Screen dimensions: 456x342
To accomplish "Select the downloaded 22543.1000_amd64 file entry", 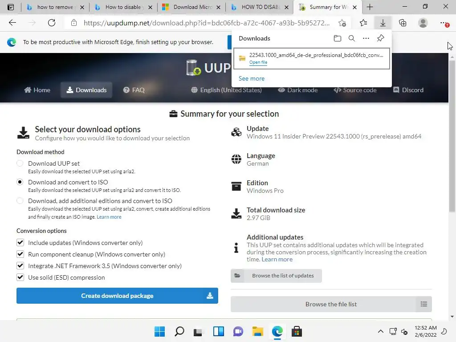I will click(x=311, y=58).
